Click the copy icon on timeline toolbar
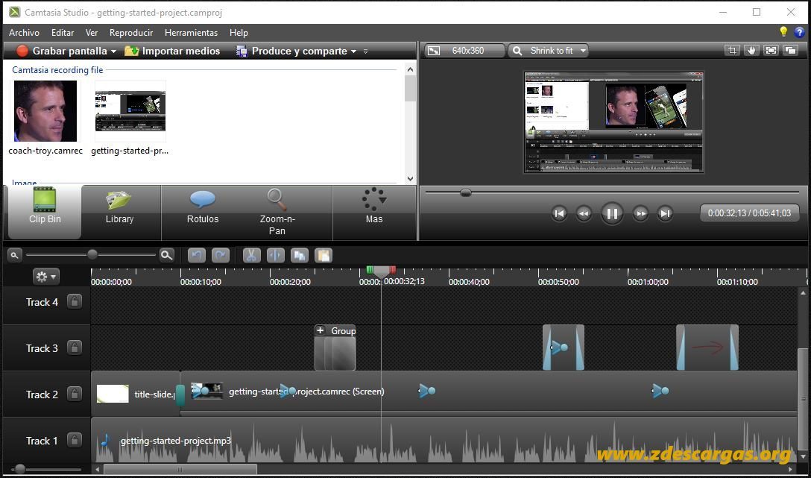Viewport: 811px width, 478px height. point(300,255)
